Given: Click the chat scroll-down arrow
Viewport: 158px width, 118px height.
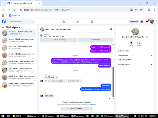Looking at the screenshot, I should (113, 98).
